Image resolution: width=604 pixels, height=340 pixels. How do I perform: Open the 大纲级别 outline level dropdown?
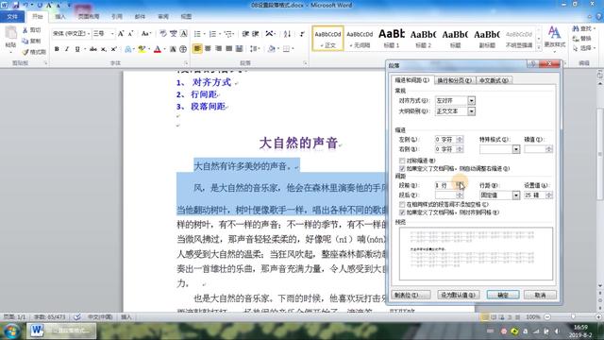click(x=471, y=111)
